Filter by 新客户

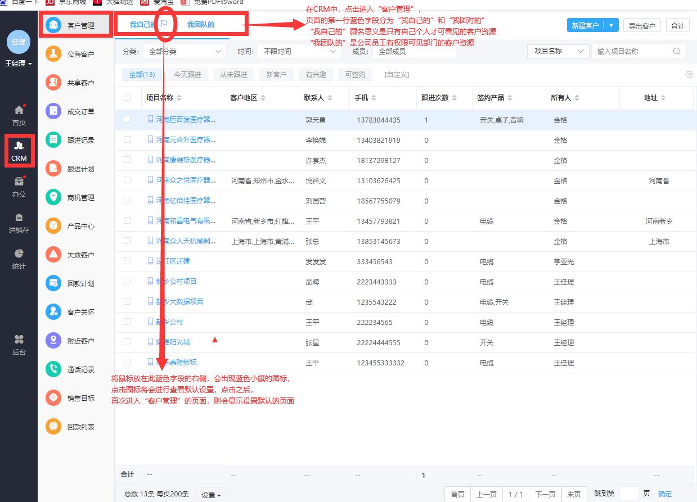[276, 74]
